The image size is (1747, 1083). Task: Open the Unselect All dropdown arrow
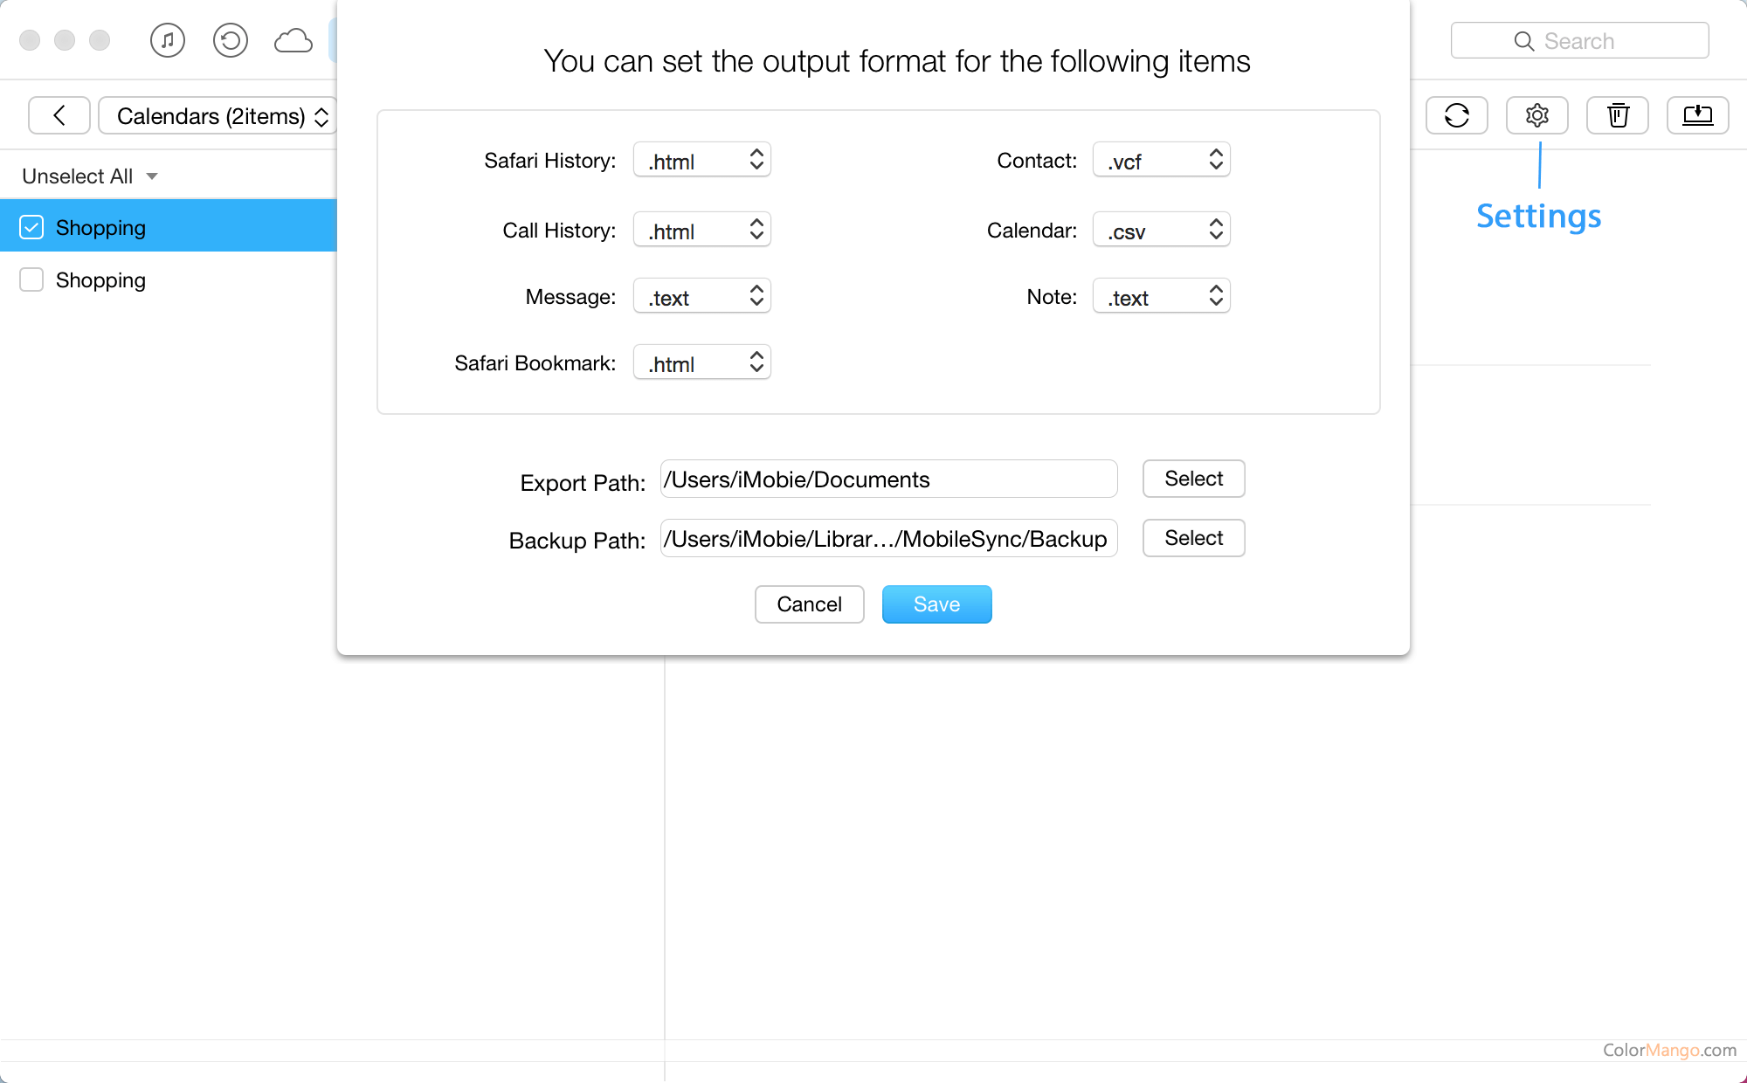[x=152, y=176]
